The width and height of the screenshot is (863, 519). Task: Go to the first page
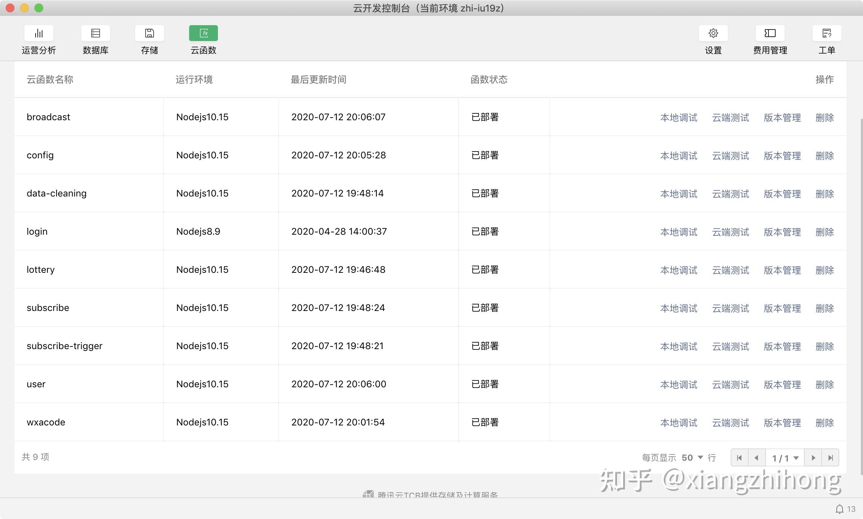pyautogui.click(x=740, y=458)
